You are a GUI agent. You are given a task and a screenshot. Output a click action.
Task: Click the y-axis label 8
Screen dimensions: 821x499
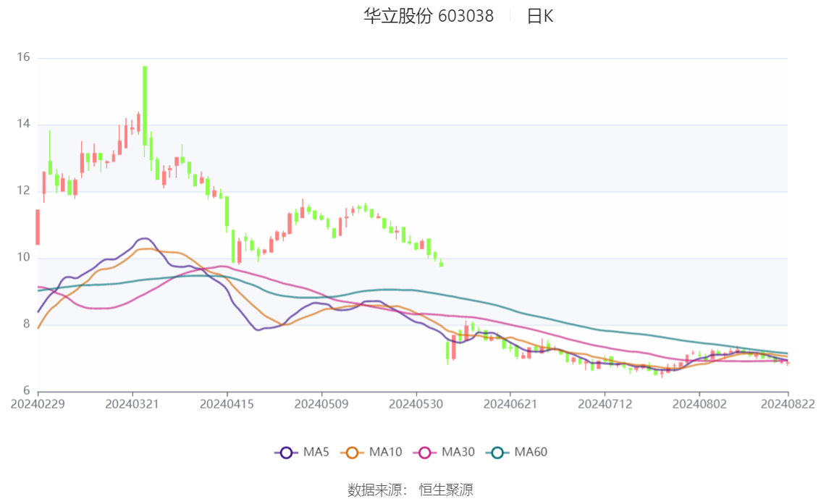(27, 324)
